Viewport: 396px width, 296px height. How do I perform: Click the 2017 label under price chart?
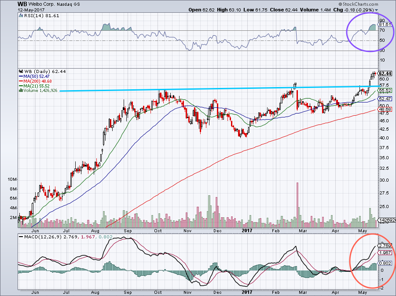247,231
